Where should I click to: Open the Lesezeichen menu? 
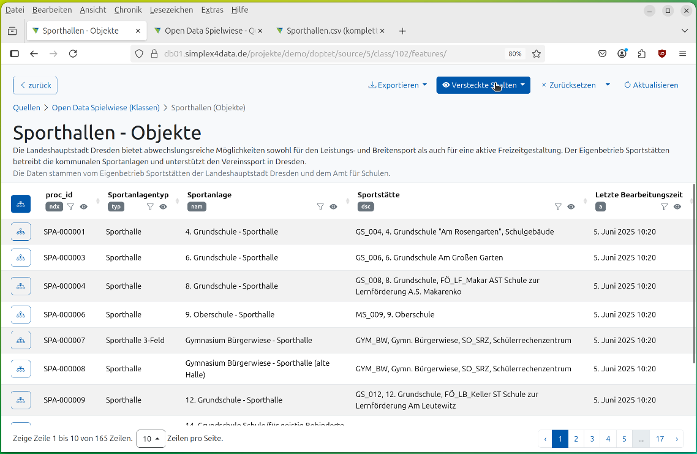[x=171, y=10]
